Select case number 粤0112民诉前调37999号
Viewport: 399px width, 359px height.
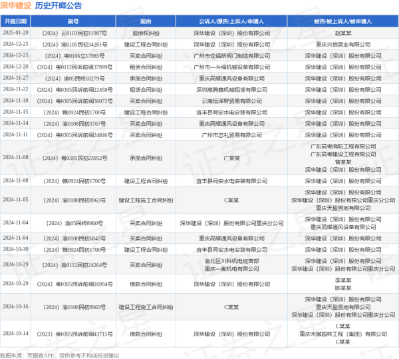73,67
